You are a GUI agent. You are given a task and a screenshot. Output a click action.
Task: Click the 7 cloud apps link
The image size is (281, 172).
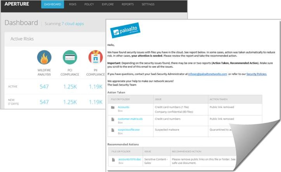click(73, 24)
